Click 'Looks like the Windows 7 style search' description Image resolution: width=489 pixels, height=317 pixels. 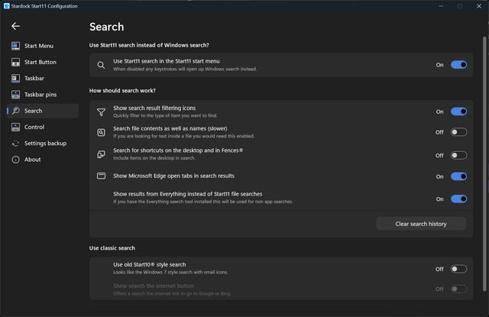[170, 272]
